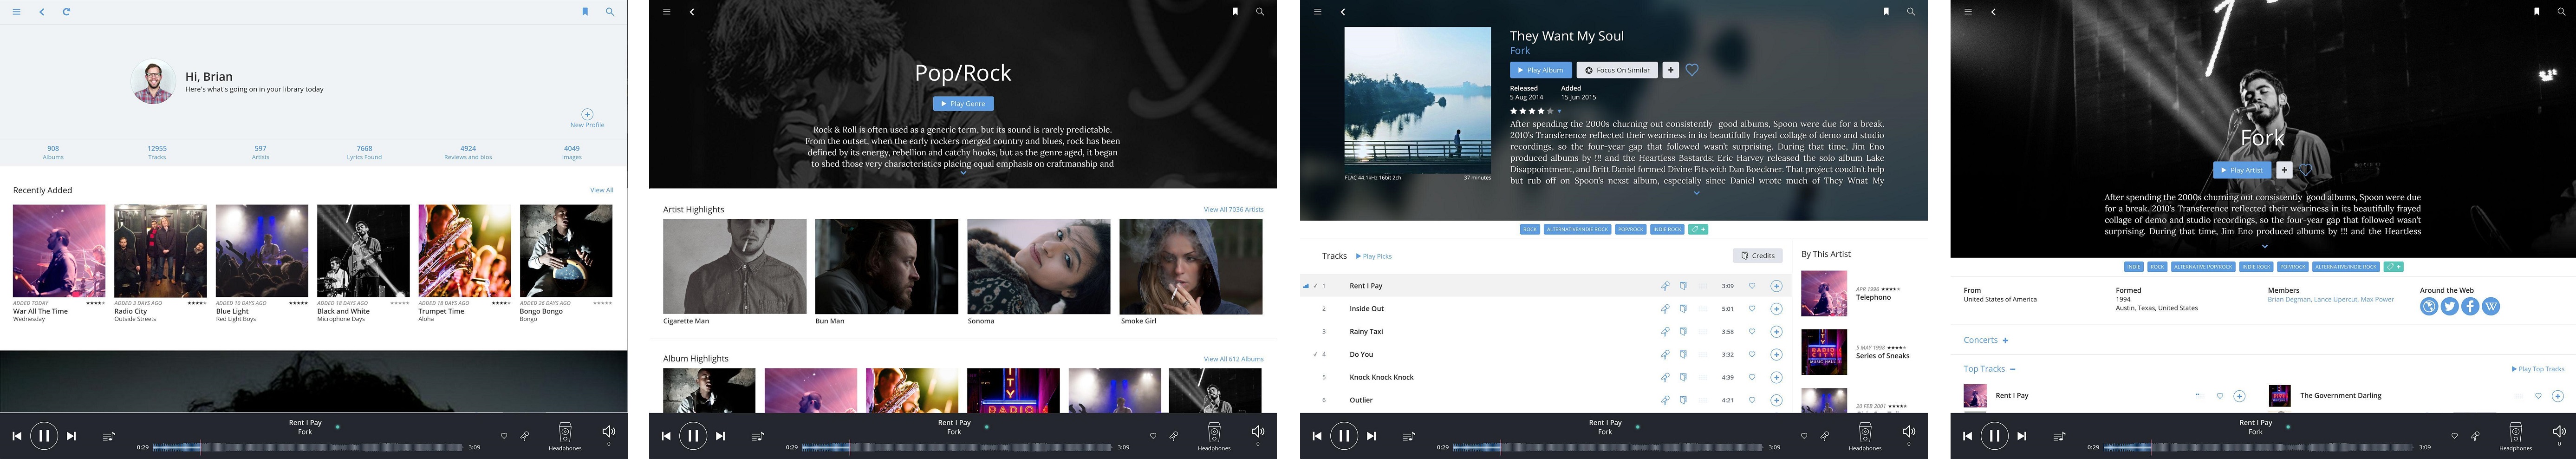
Task: Open Sonoma artist thumbnail in Artist Highlights
Action: coord(1038,267)
